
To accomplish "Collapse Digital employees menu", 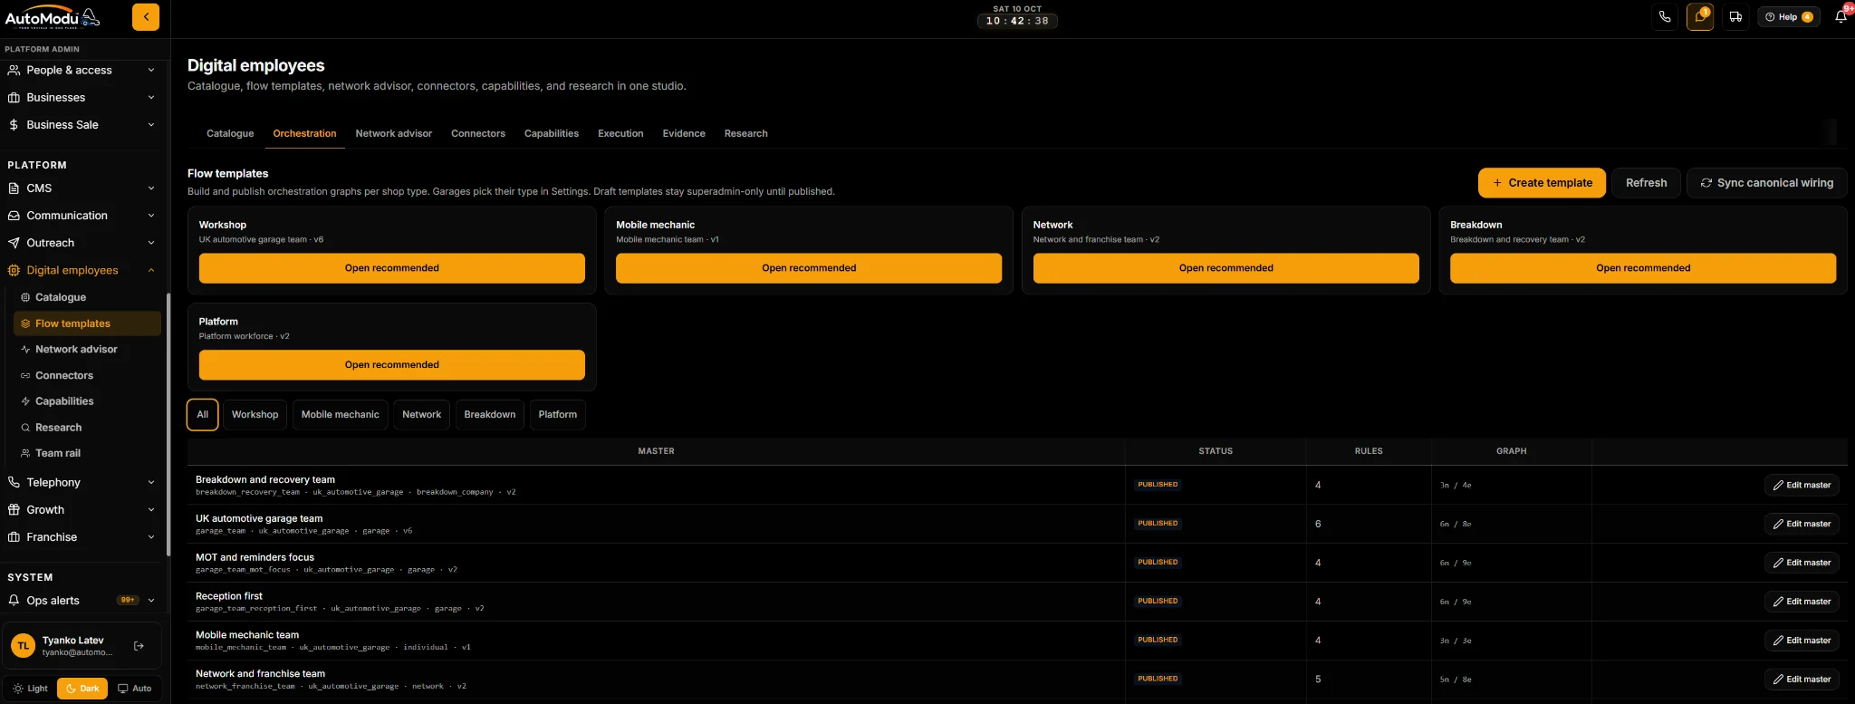I will [82, 270].
